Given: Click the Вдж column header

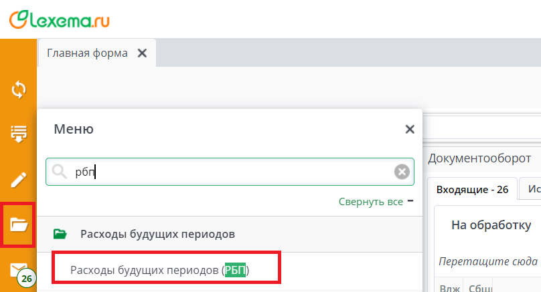Looking at the screenshot, I should [x=446, y=288].
